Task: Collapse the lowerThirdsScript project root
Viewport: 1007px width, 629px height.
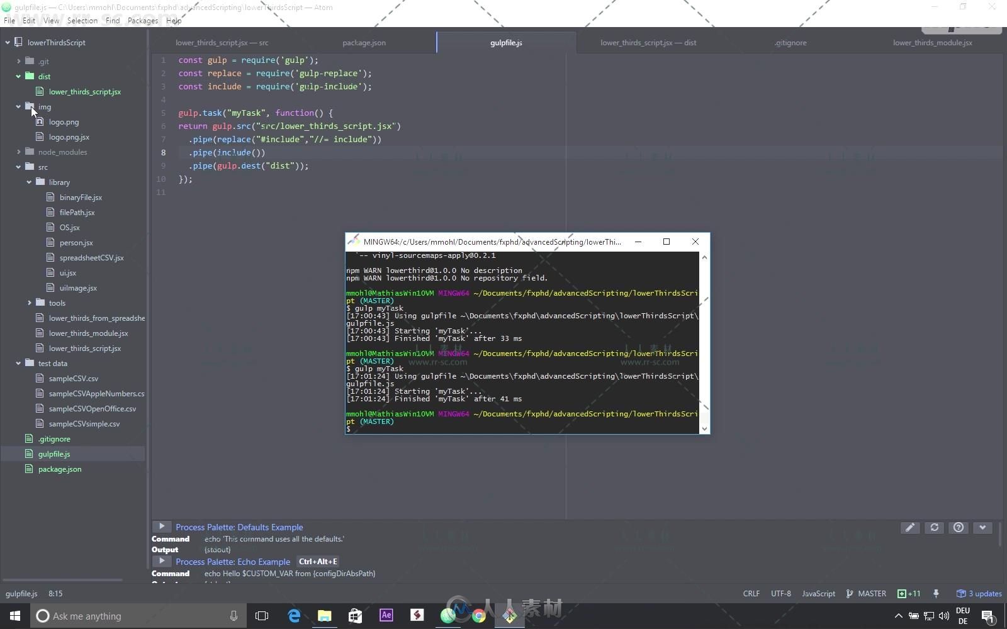Action: (8, 43)
